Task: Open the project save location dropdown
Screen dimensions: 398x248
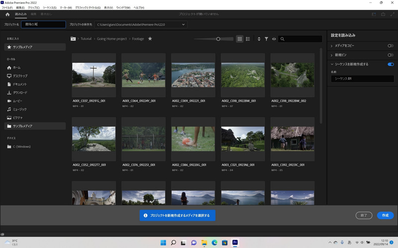Action: [184, 24]
